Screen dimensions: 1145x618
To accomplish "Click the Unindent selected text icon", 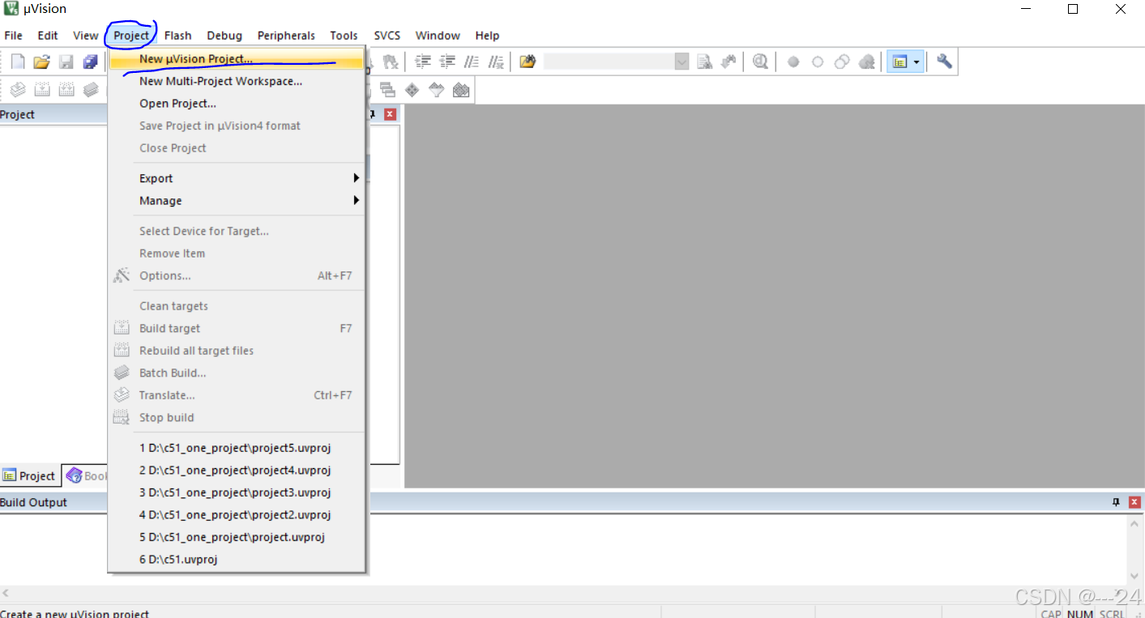I will 447,62.
